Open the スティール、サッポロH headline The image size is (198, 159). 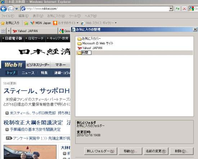(x=37, y=91)
